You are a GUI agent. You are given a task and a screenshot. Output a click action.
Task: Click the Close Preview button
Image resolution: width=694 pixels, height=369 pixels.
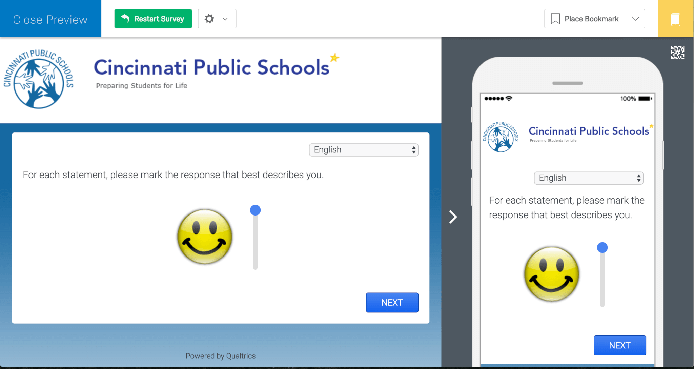pyautogui.click(x=50, y=19)
